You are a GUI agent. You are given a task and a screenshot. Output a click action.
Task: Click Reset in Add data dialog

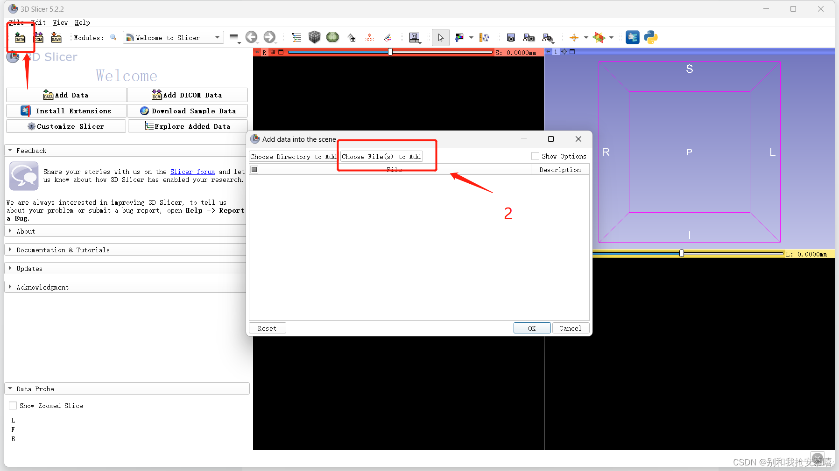tap(267, 328)
